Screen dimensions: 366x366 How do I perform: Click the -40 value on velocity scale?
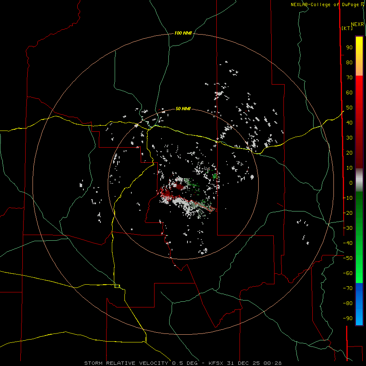(348, 243)
